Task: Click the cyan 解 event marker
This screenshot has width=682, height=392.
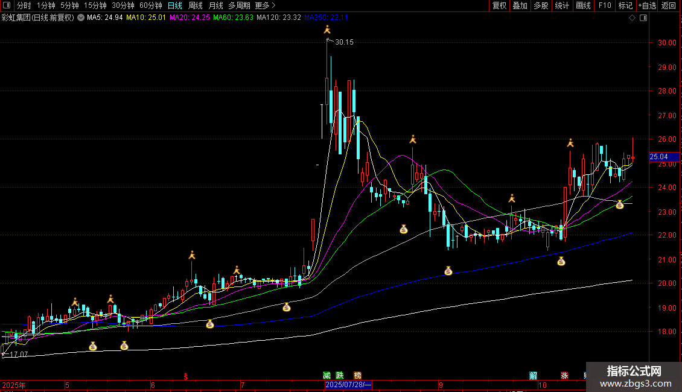Action: click(534, 375)
